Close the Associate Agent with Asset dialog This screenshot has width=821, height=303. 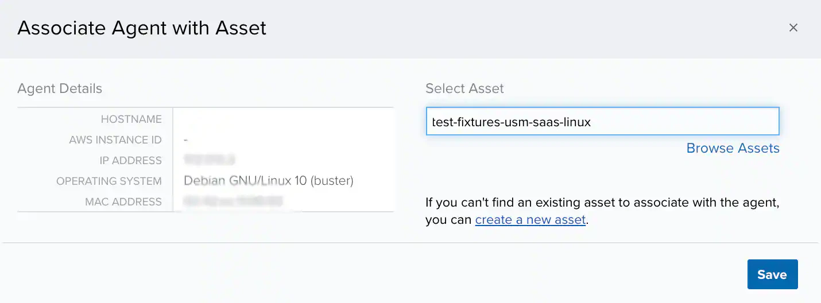click(793, 28)
